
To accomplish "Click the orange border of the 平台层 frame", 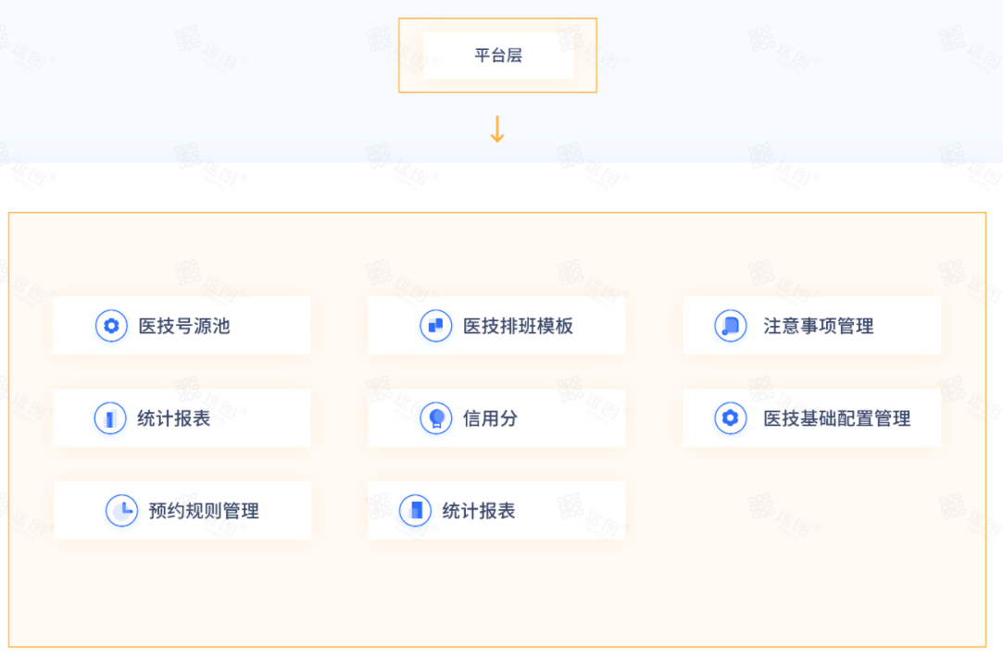I will pyautogui.click(x=497, y=19).
